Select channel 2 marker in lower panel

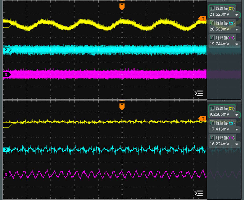pyautogui.click(x=7, y=150)
